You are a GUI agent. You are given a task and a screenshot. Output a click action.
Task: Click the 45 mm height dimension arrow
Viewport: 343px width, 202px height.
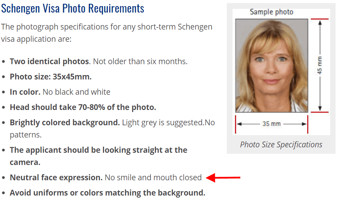320,66
